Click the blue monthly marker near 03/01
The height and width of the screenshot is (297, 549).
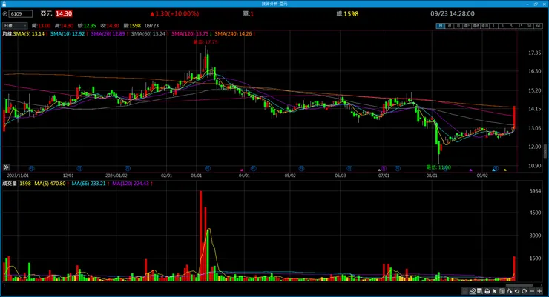pyautogui.click(x=208, y=168)
